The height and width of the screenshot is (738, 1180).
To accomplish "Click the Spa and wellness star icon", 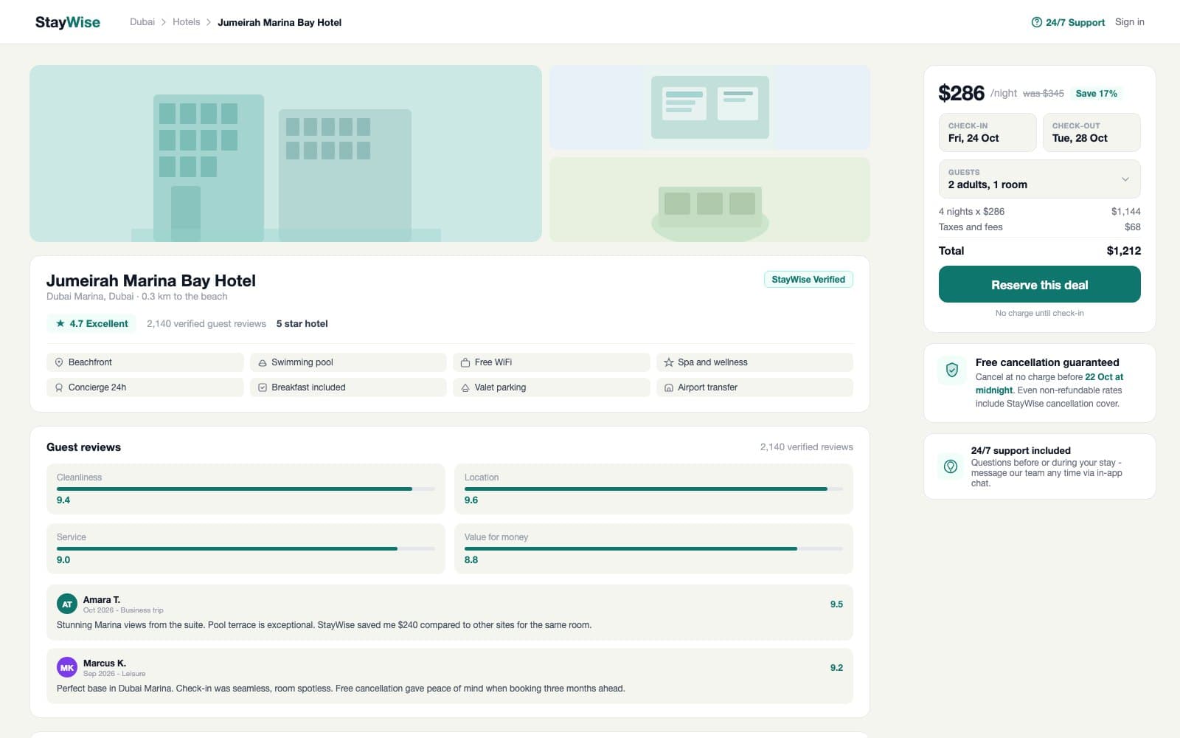I will point(668,362).
